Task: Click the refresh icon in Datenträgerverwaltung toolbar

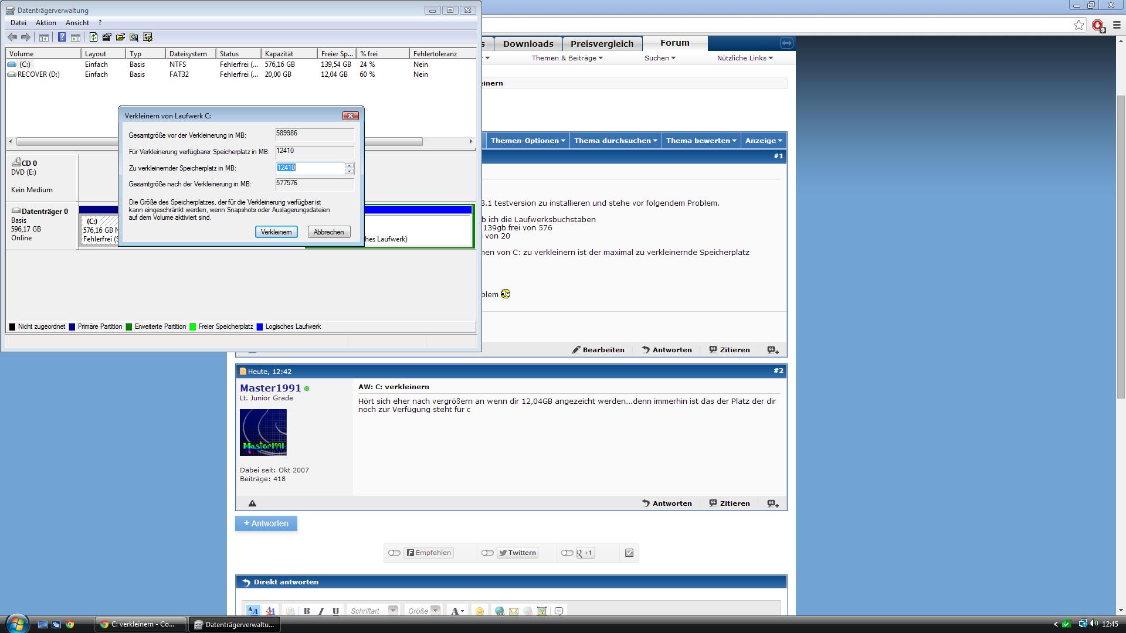Action: point(93,38)
